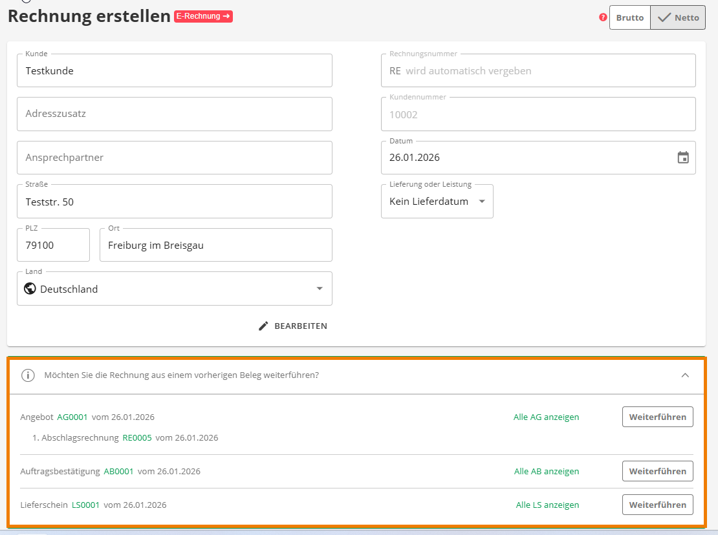
Task: Switch price mode to Brutto
Action: click(x=629, y=18)
